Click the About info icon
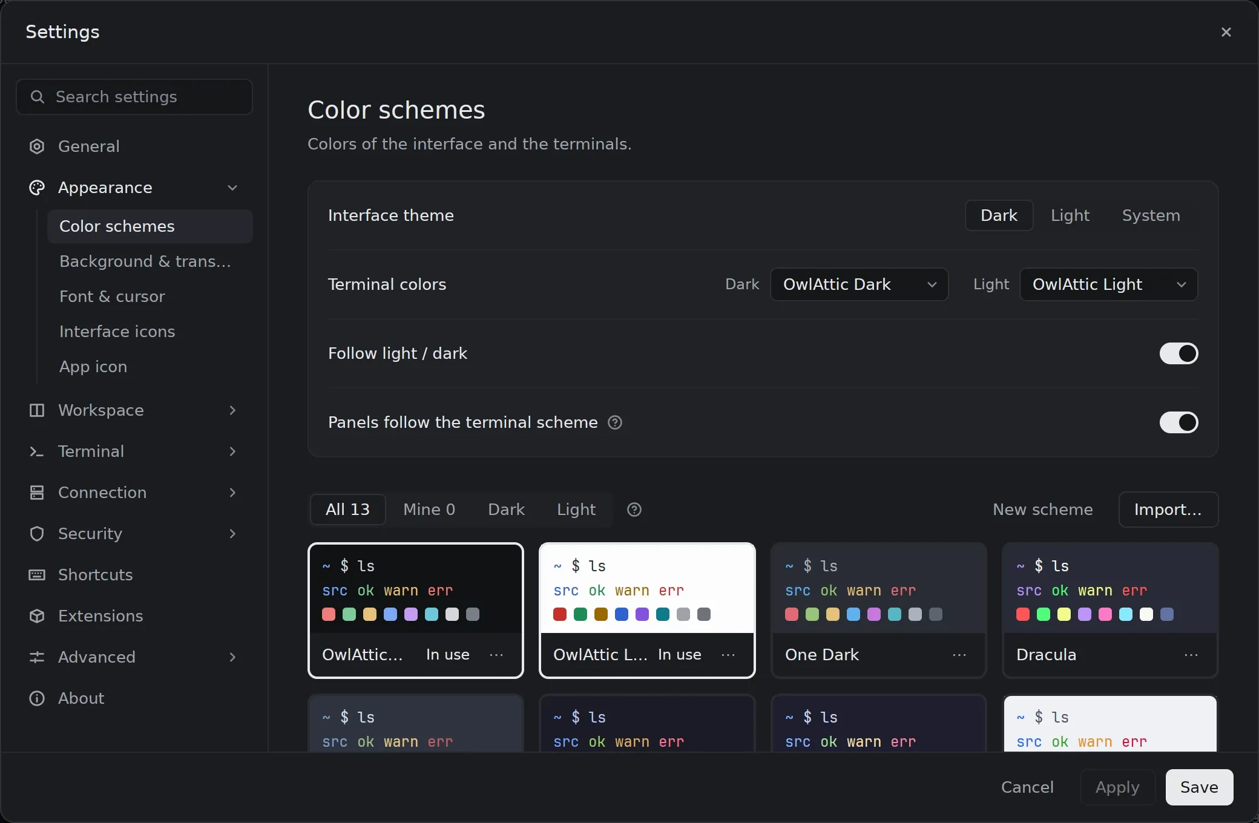The image size is (1259, 823). click(37, 698)
